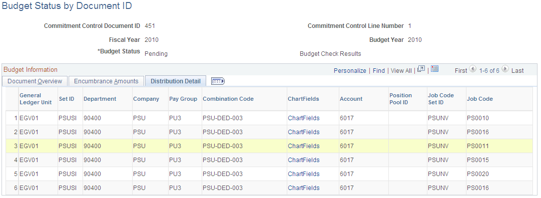Select Job Code PS0020 cell
The height and width of the screenshot is (198, 541).
[x=478, y=174]
